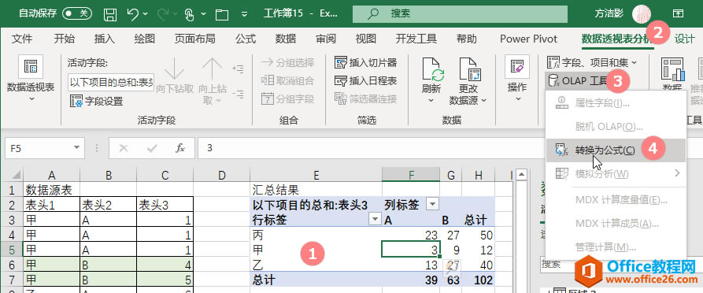
Task: Click 插入切片器 button
Action: [366, 63]
